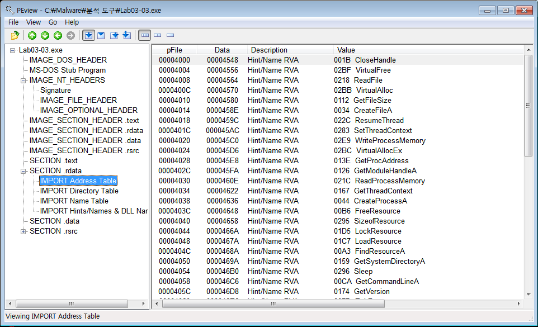
Task: Open the File menu
Action: (x=13, y=22)
